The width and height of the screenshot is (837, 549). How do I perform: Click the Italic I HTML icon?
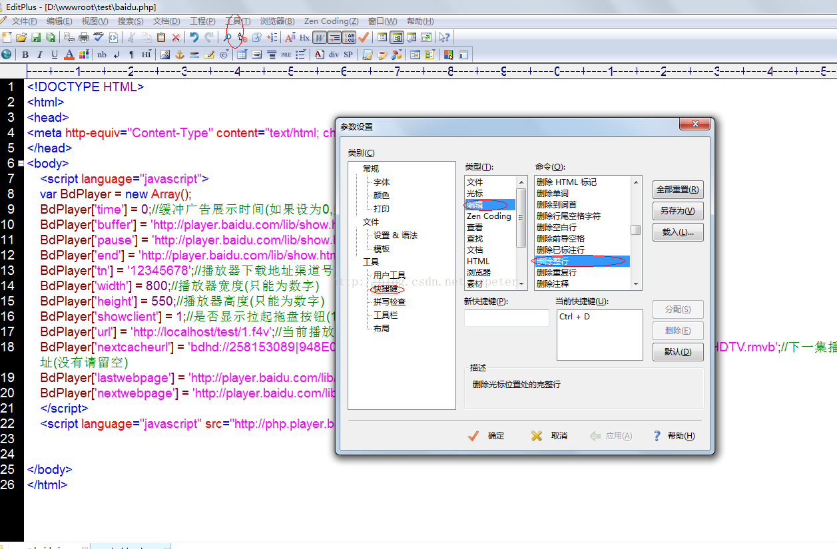coord(40,55)
